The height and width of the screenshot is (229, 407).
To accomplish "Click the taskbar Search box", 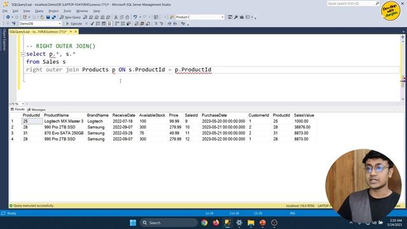I will pos(169,223).
